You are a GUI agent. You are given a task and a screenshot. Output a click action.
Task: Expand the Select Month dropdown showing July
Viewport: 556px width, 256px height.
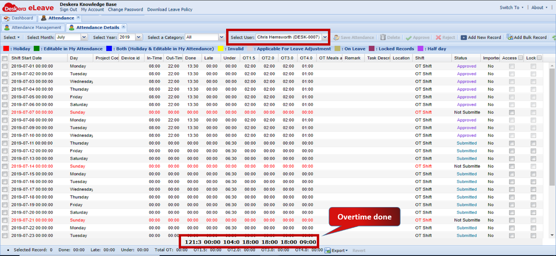83,37
